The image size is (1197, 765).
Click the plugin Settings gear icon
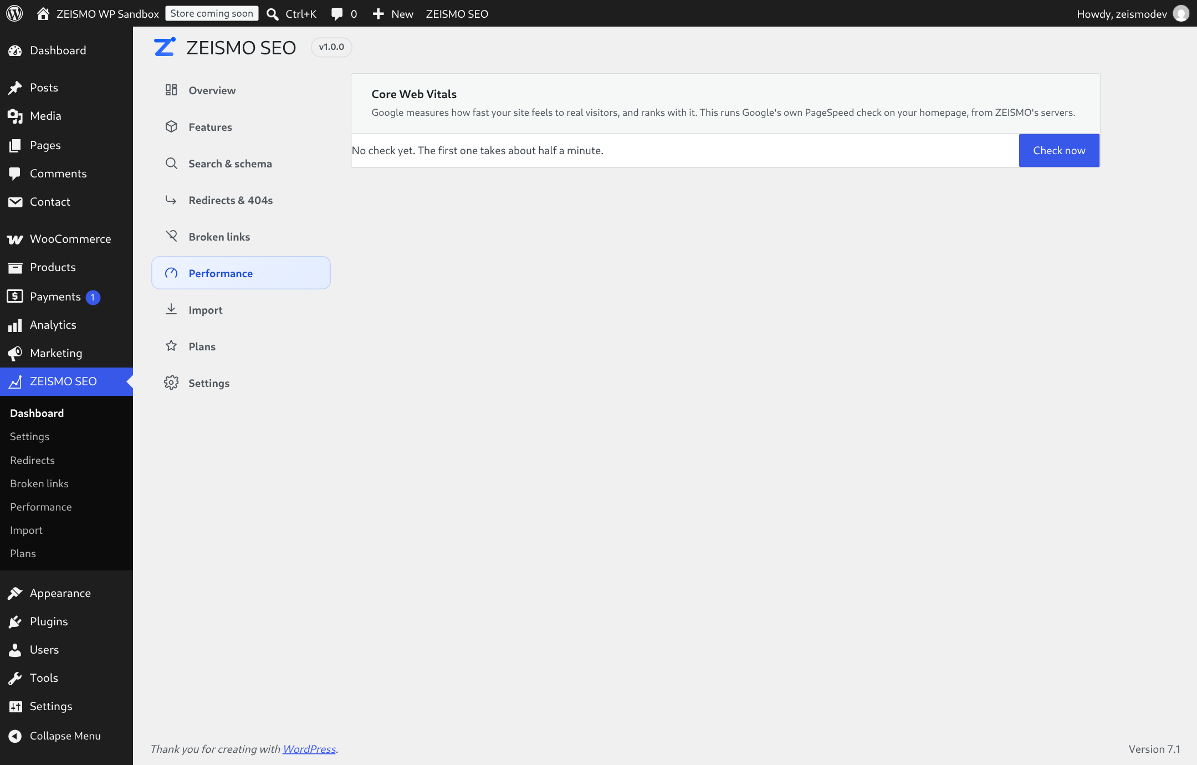(171, 382)
